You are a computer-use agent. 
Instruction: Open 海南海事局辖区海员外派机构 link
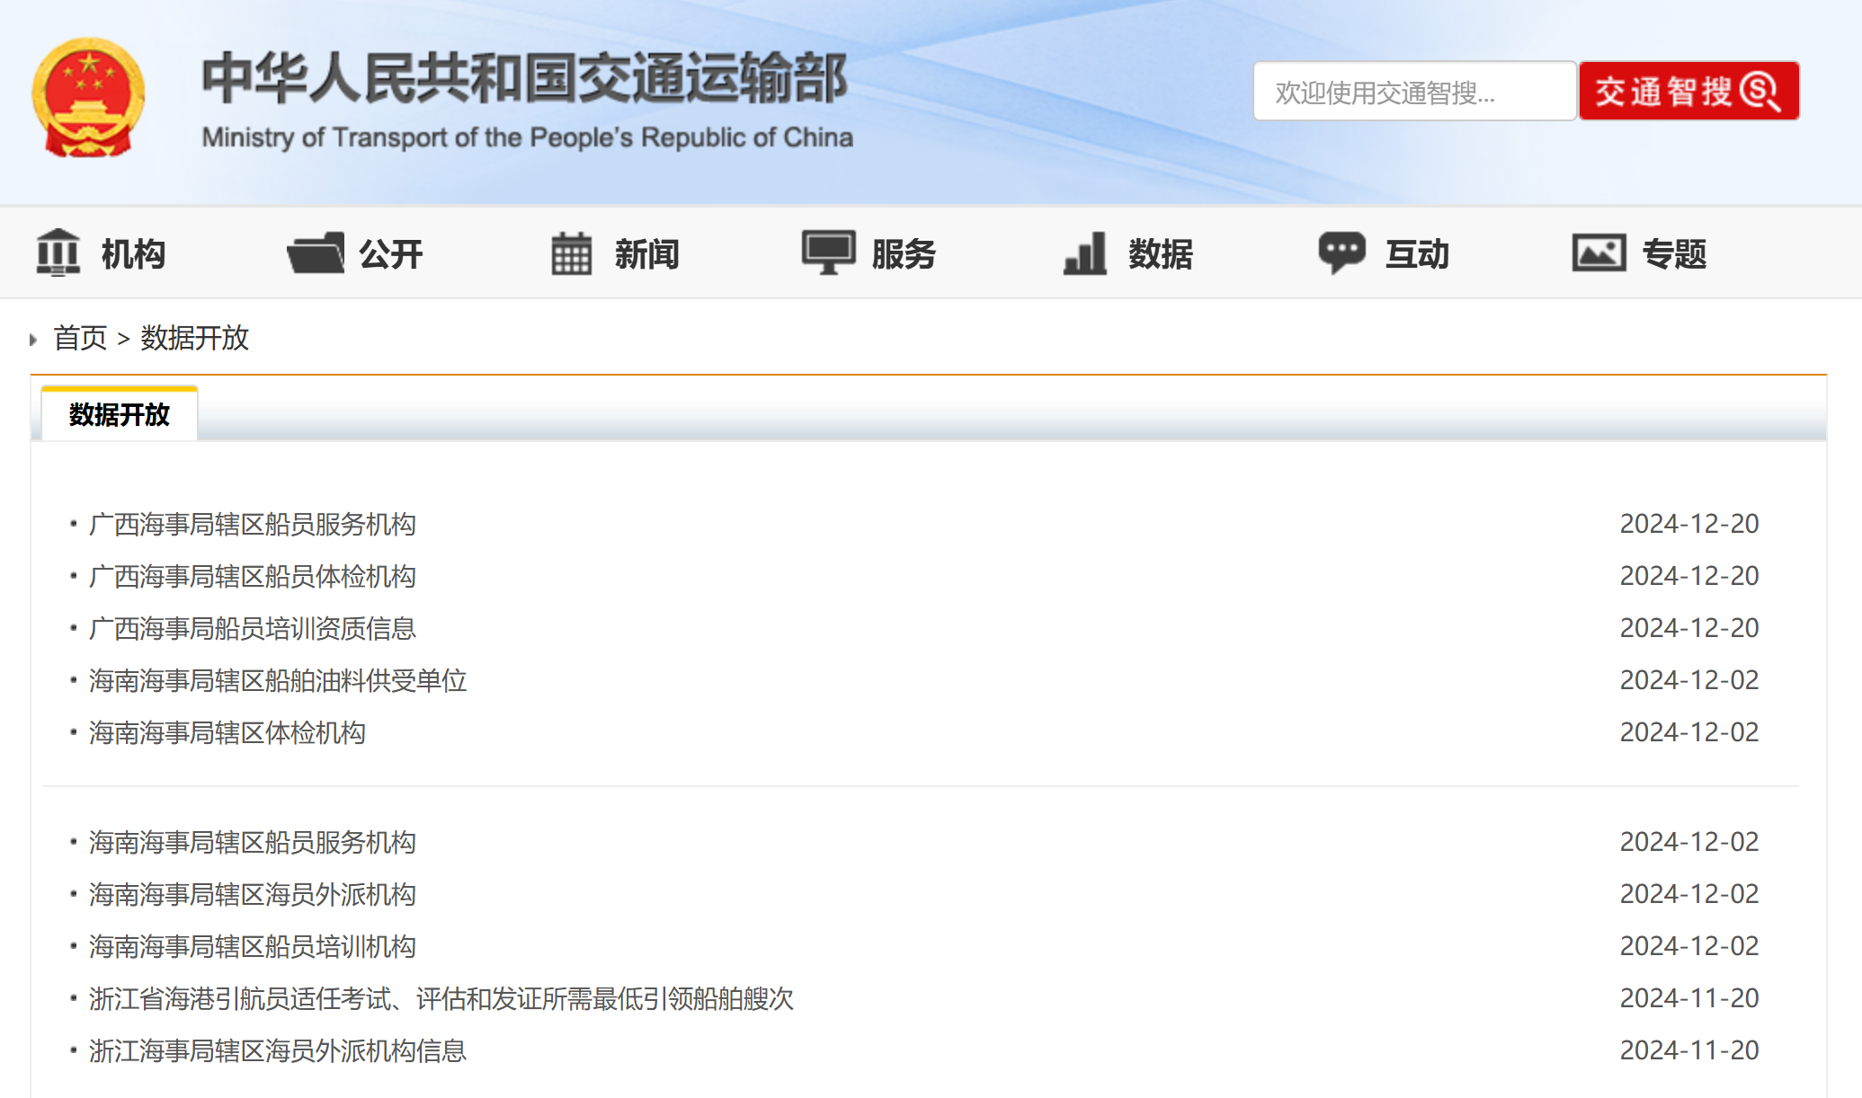click(253, 894)
